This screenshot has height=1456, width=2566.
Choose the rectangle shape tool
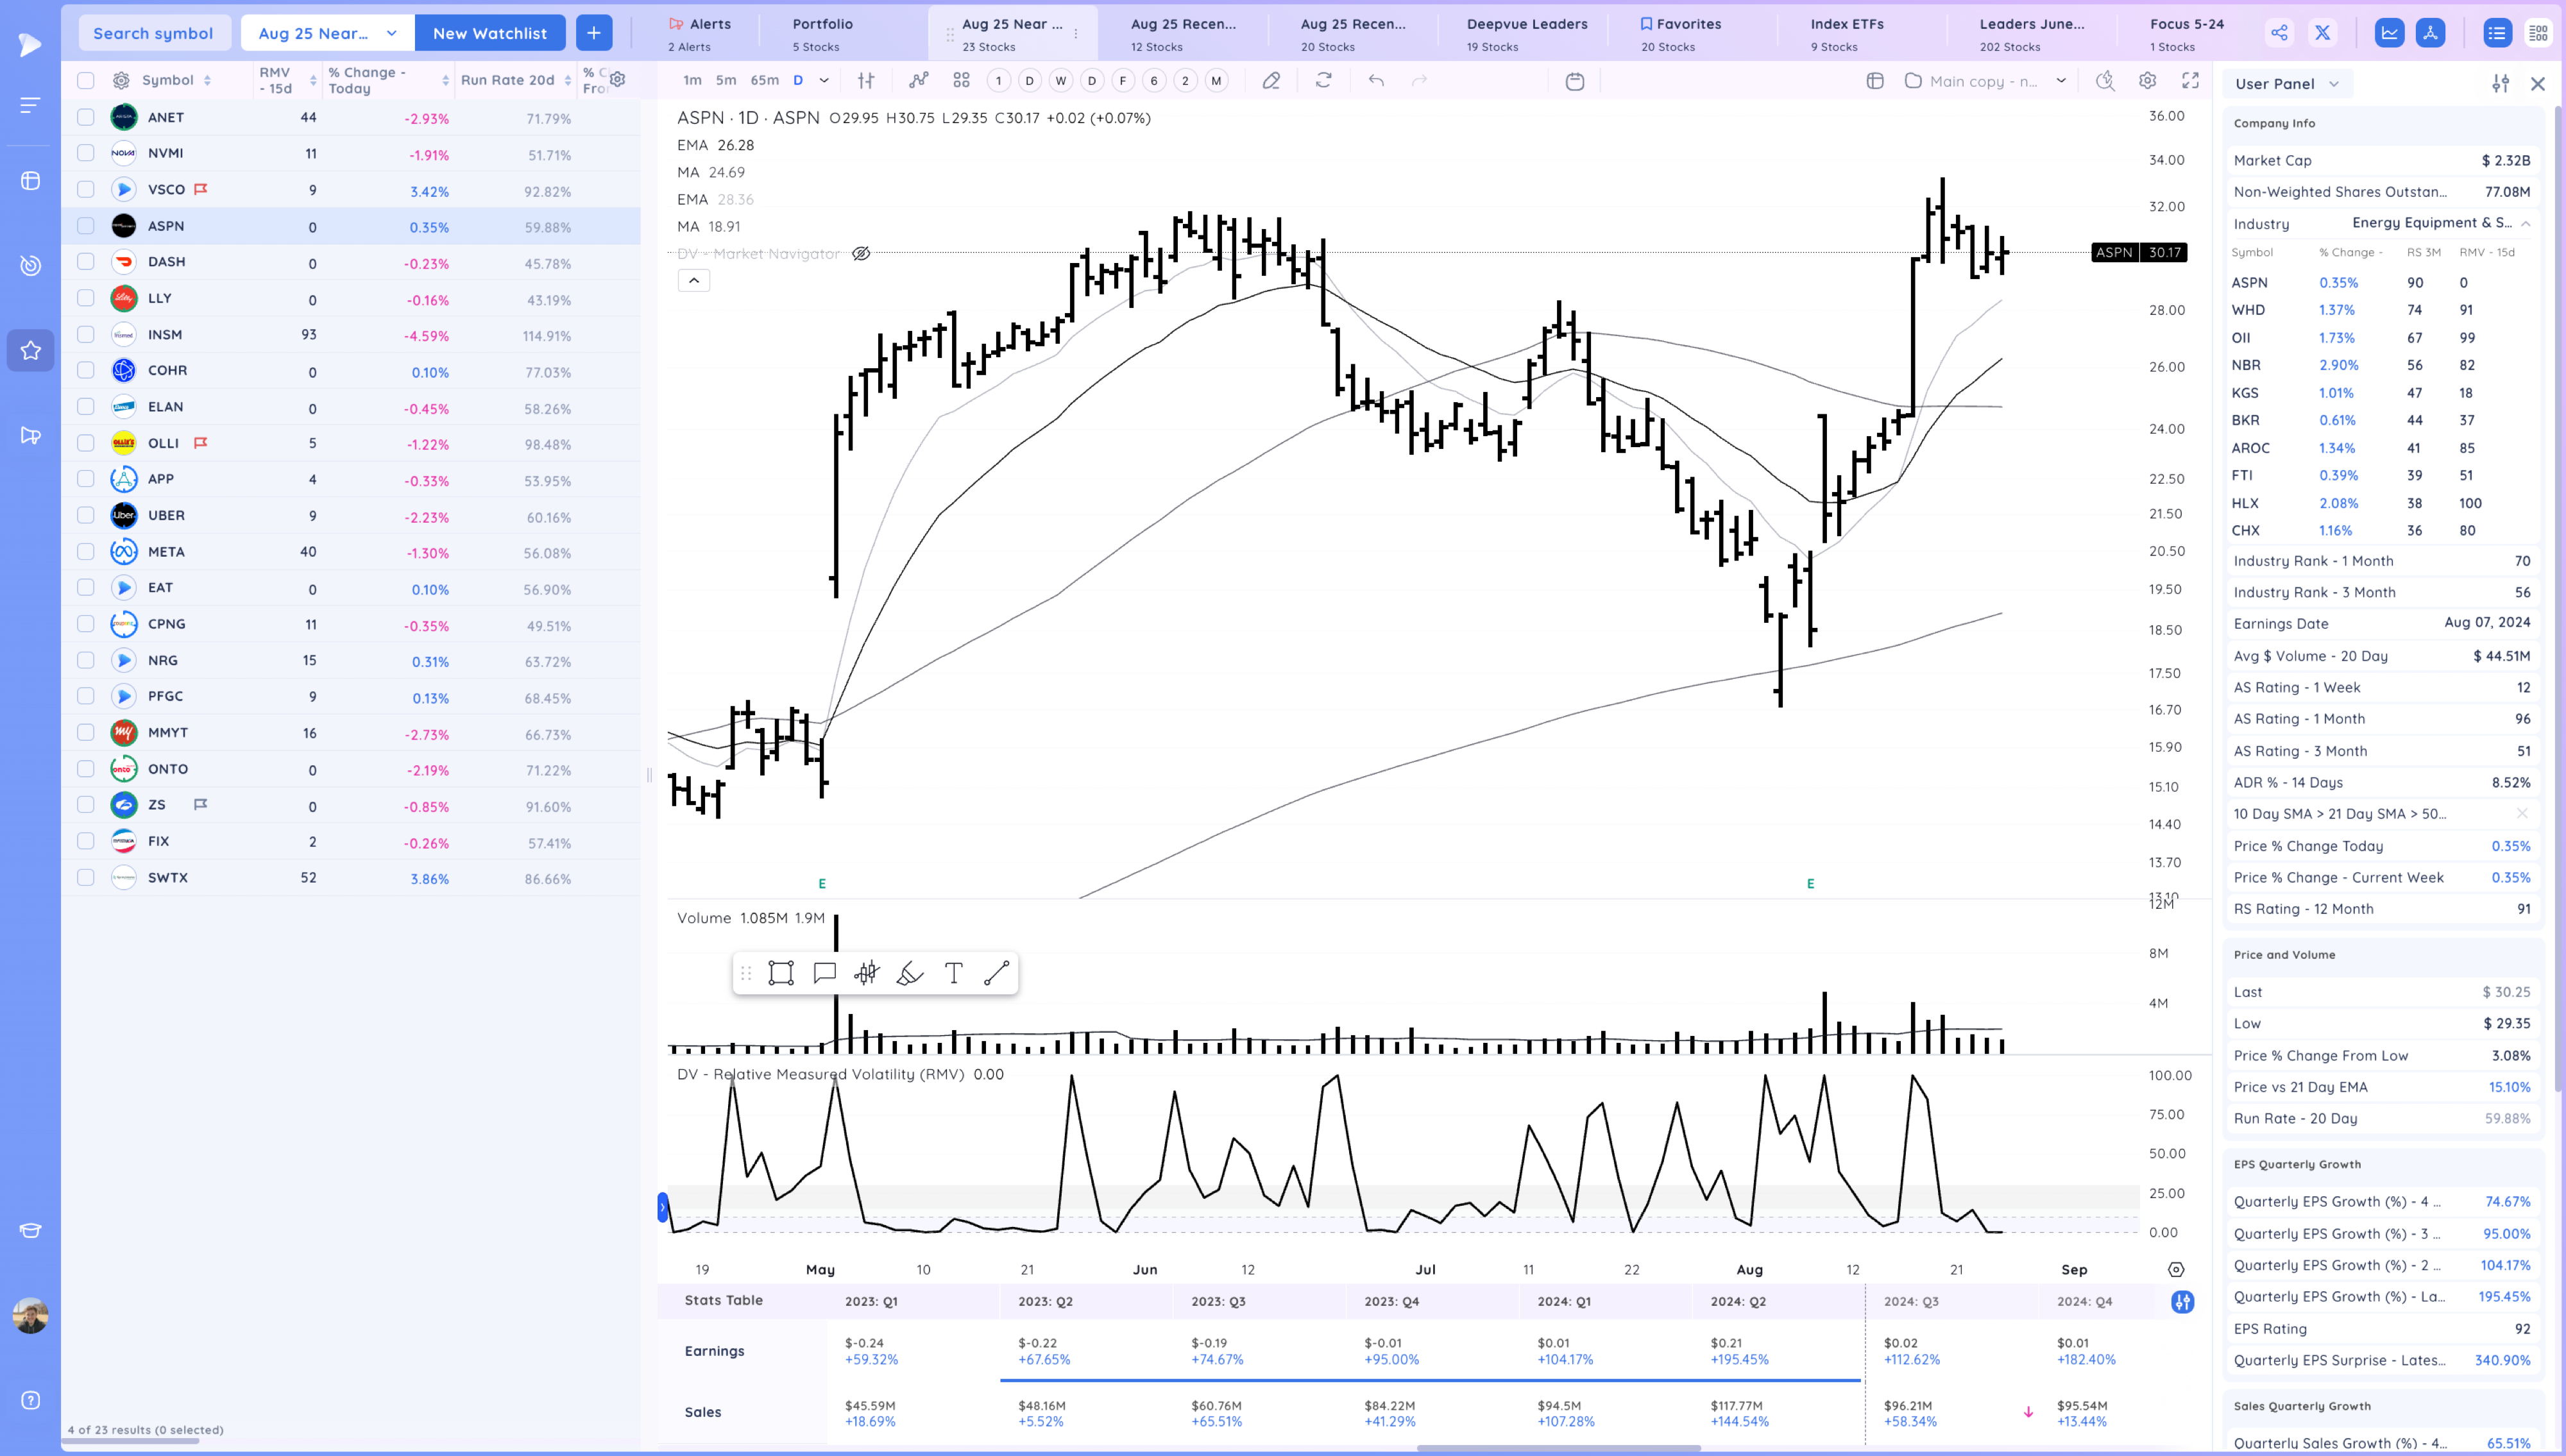click(781, 973)
